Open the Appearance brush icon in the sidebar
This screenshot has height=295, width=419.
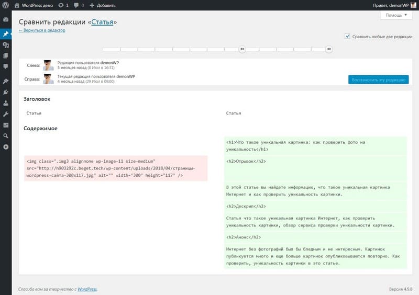pos(6,81)
